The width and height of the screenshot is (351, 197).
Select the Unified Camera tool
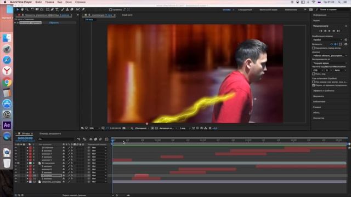pos(37,10)
